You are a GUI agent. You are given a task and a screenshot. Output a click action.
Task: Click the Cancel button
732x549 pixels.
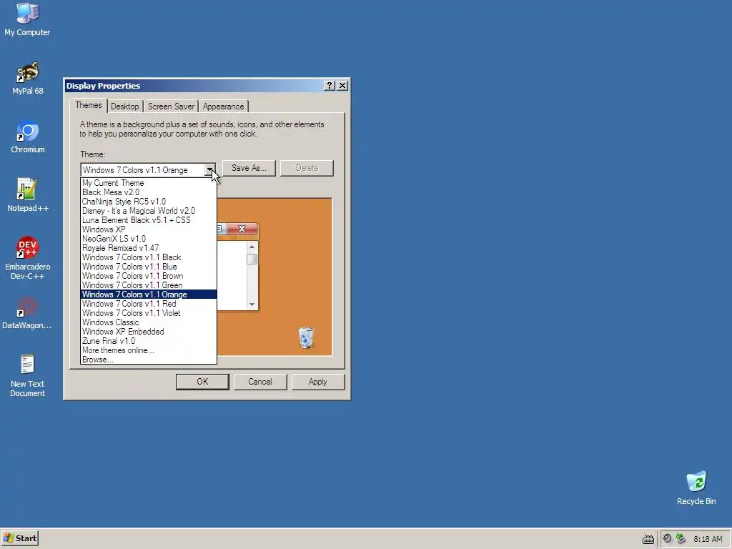point(260,382)
